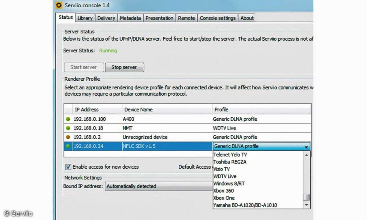Choose Yamaha BD-A1020/BD-A1010 profile
Image resolution: width=367 pixels, height=220 pixels.
(258, 205)
